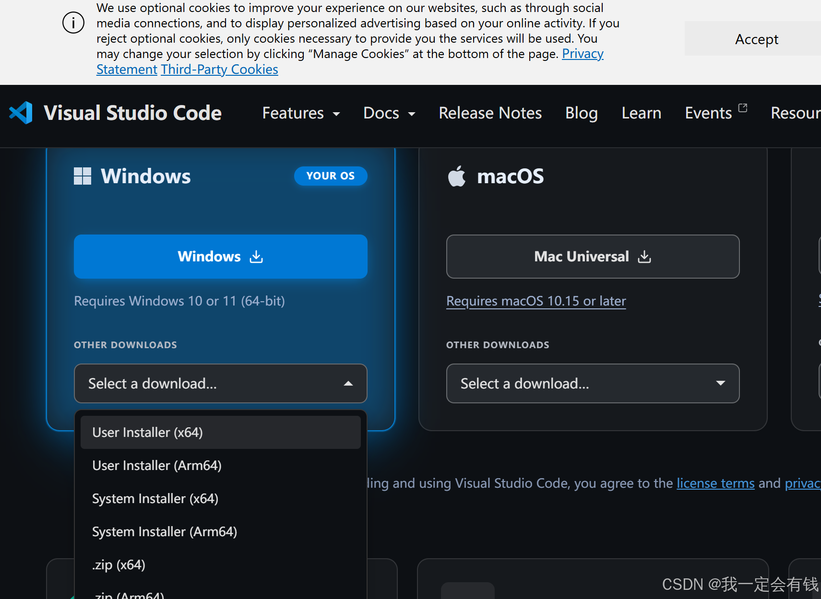Image resolution: width=821 pixels, height=599 pixels.
Task: Open Requires macOS 10.15 or later link
Action: coord(536,301)
